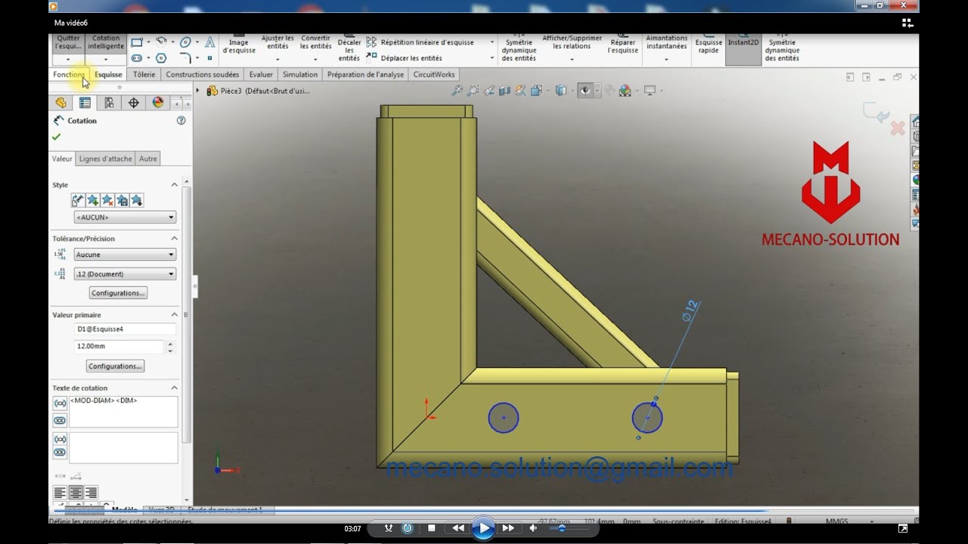Select Zoom to Area tool

(473, 91)
